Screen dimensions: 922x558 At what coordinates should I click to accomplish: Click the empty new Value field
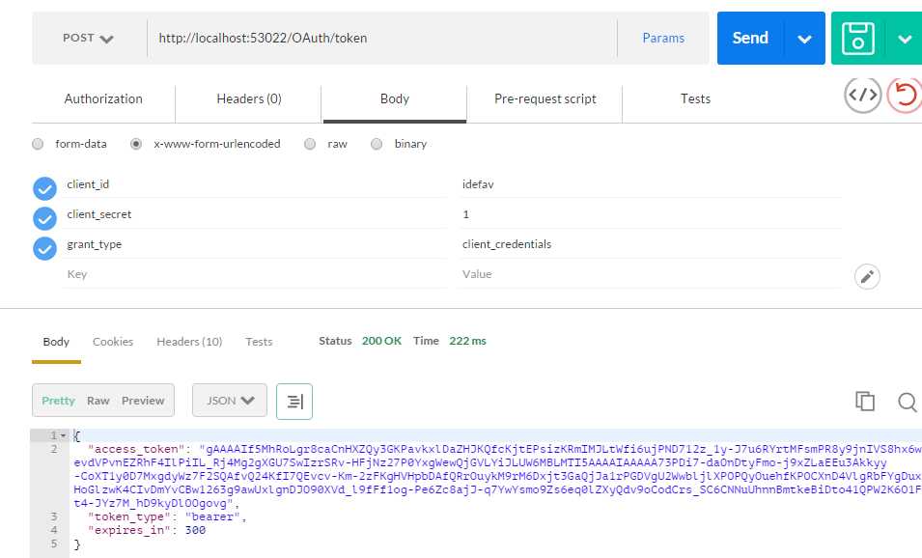pyautogui.click(x=651, y=274)
